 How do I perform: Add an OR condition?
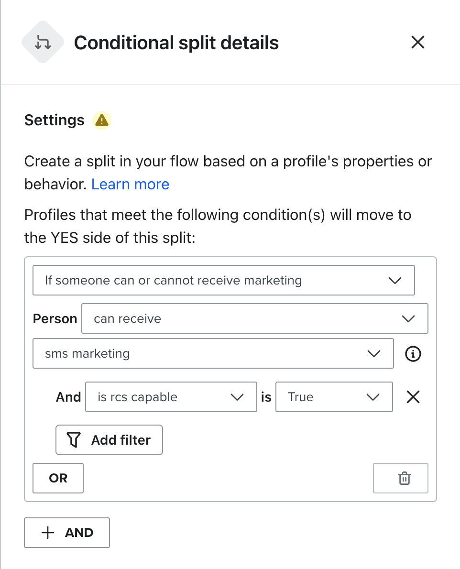(58, 478)
